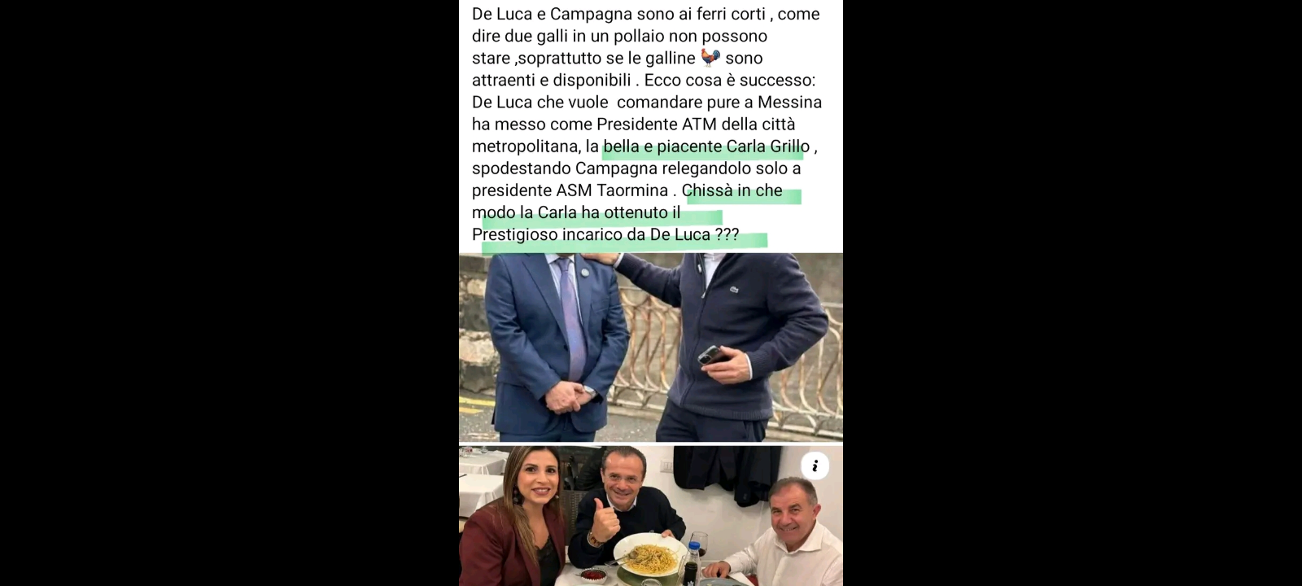Click the crocodile logo on zip sweater
The image size is (1302, 586).
coord(733,289)
